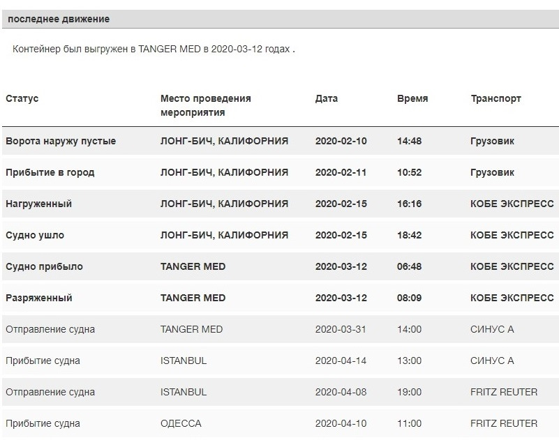The image size is (559, 440).
Task: Click date 2020-03-12 in the 08:09 row
Action: click(341, 298)
